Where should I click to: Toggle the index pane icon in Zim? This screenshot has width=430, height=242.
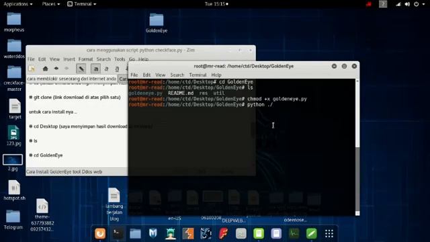(x=32, y=69)
